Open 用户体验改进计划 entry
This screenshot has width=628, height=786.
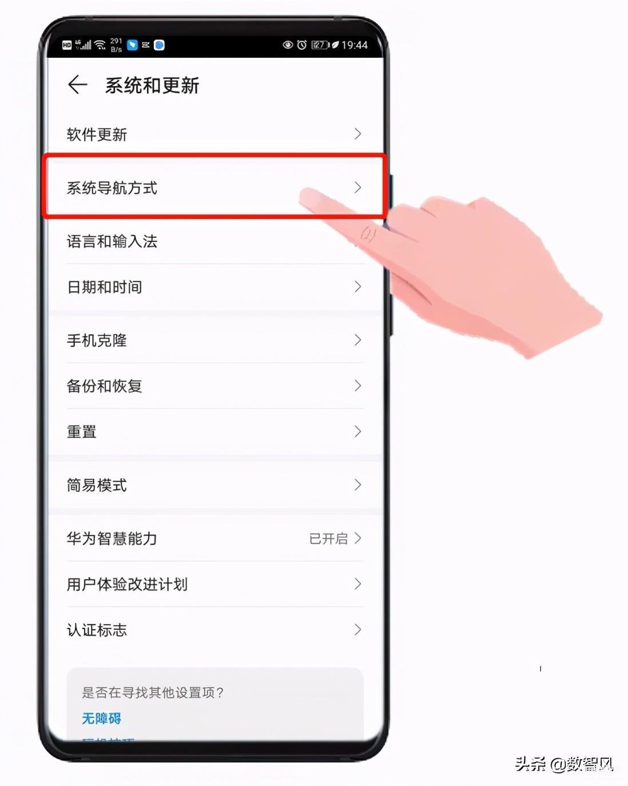(x=215, y=584)
